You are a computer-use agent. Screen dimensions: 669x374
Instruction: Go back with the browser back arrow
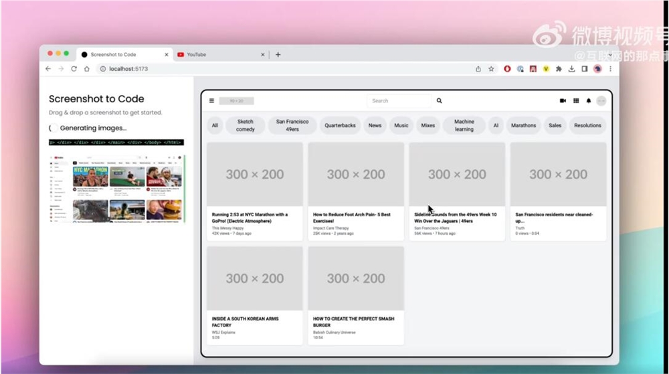tap(48, 69)
